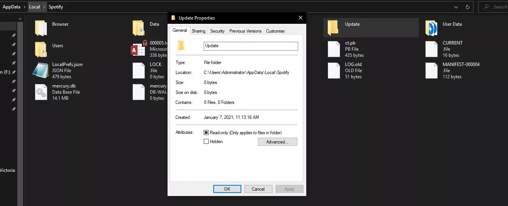Image resolution: width=508 pixels, height=206 pixels.
Task: Click the Cancel button
Action: click(x=258, y=189)
